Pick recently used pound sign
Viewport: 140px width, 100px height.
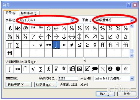click(x=48, y=69)
